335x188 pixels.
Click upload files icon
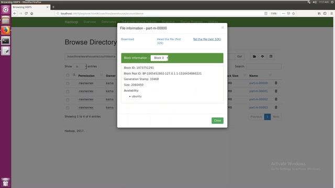coord(262,56)
